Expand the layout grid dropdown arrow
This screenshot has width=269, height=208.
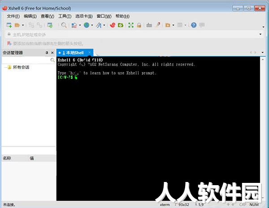186,26
